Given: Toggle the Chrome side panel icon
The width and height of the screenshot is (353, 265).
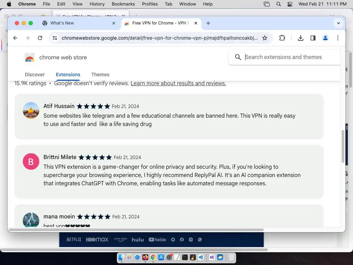Looking at the screenshot, I should click(x=313, y=38).
